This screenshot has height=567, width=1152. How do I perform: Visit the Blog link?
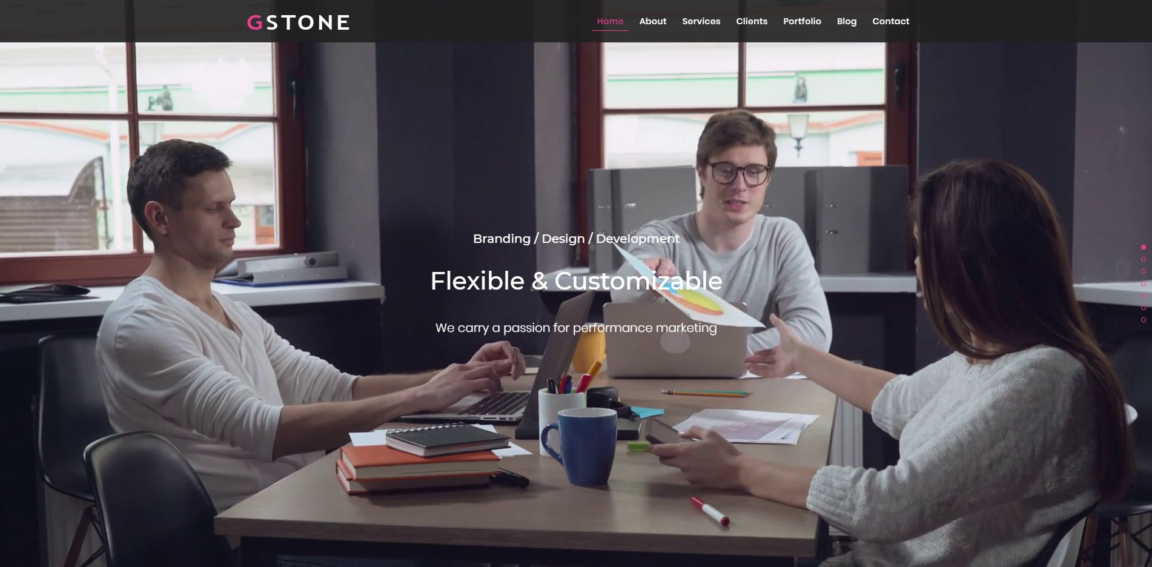(x=846, y=21)
